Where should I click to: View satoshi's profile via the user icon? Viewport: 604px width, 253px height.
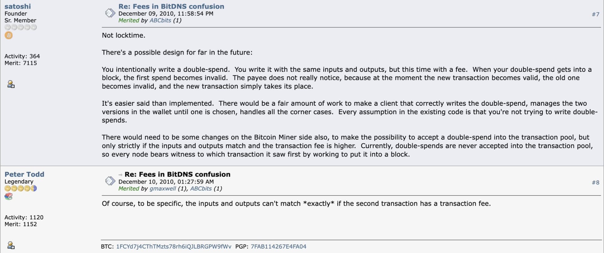pos(11,84)
